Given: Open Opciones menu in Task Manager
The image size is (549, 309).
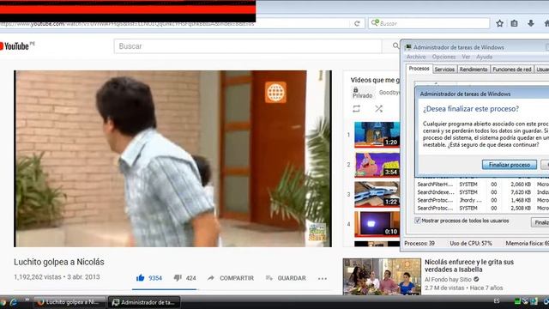Looking at the screenshot, I should (x=443, y=57).
